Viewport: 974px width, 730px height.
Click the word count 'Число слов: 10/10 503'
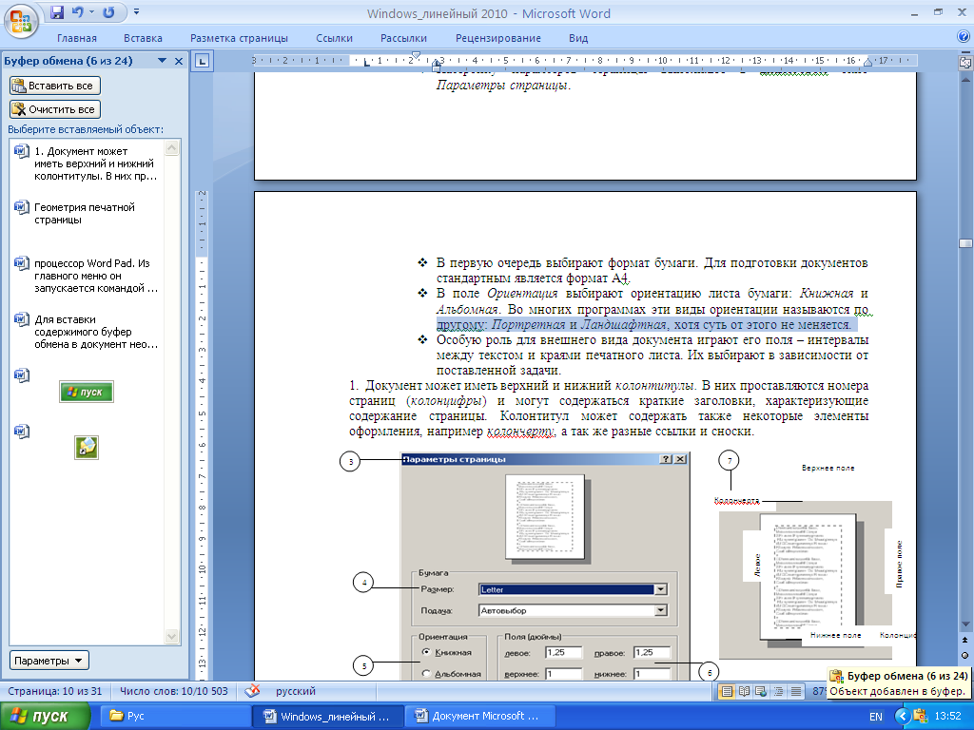click(174, 691)
